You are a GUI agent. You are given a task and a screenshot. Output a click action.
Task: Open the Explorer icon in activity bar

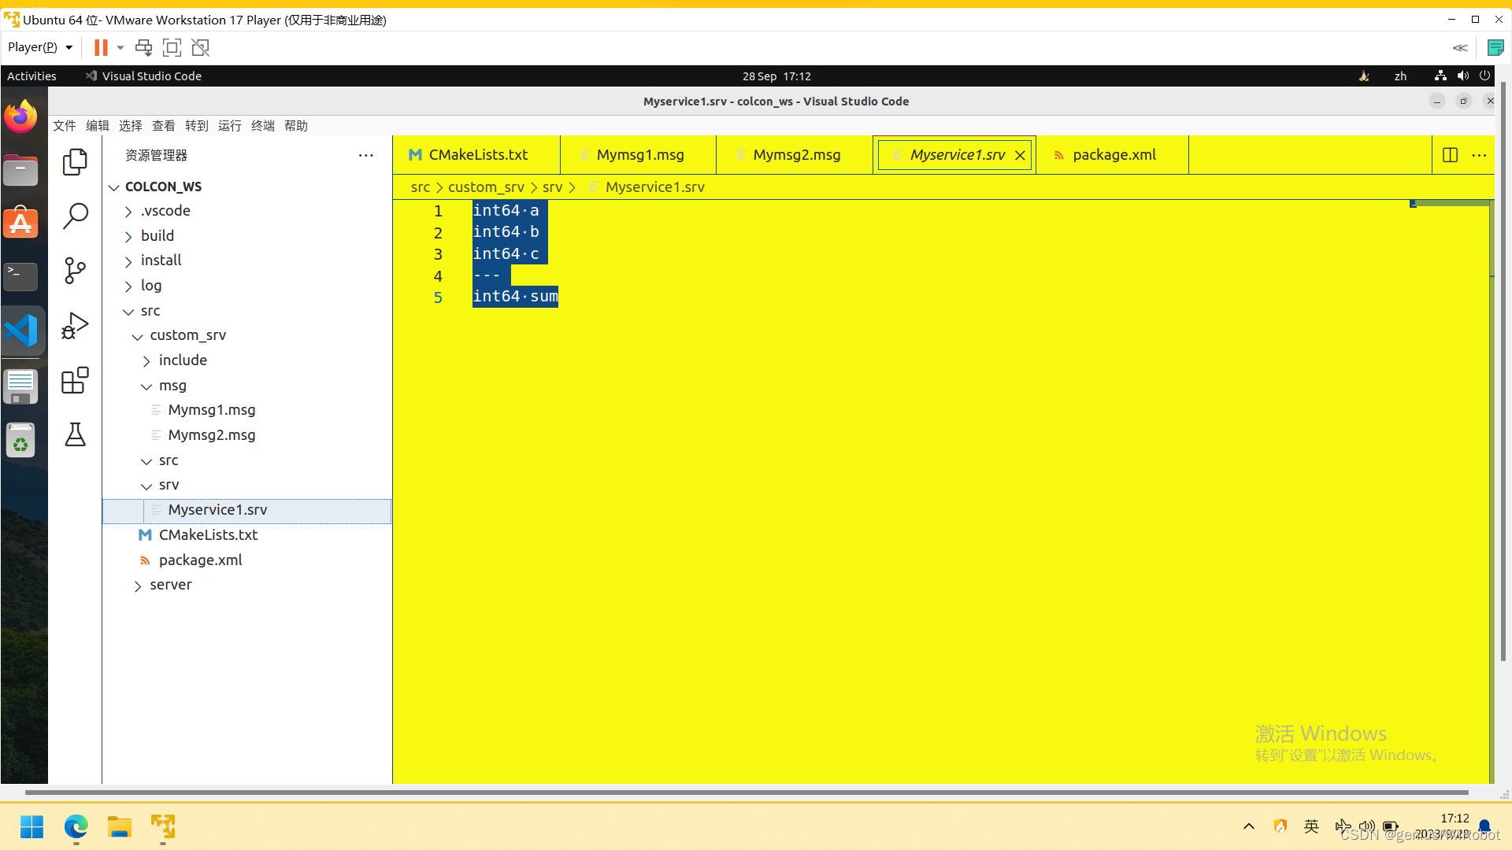click(75, 161)
